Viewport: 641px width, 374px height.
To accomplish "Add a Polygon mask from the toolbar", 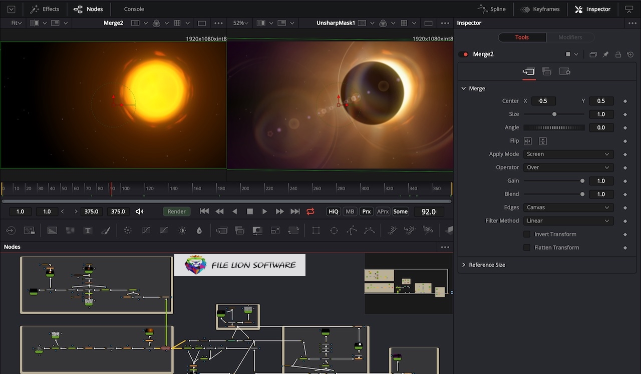I will click(x=352, y=230).
